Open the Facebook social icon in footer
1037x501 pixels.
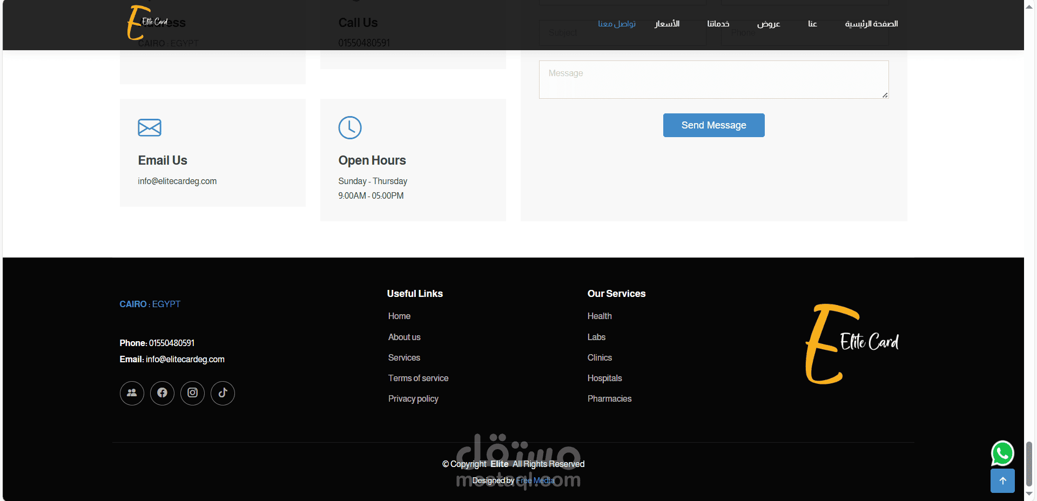coord(162,393)
